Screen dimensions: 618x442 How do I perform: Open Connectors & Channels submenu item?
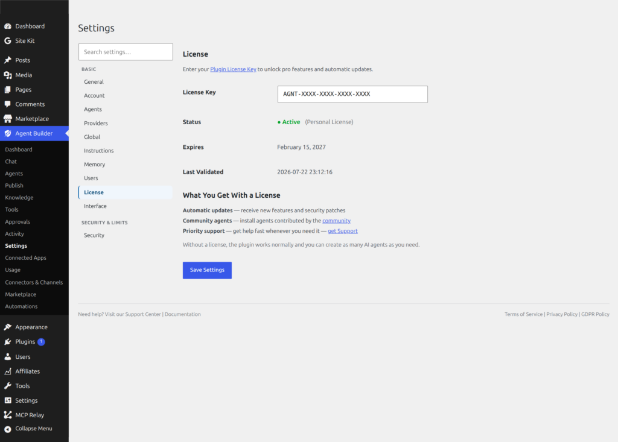34,282
